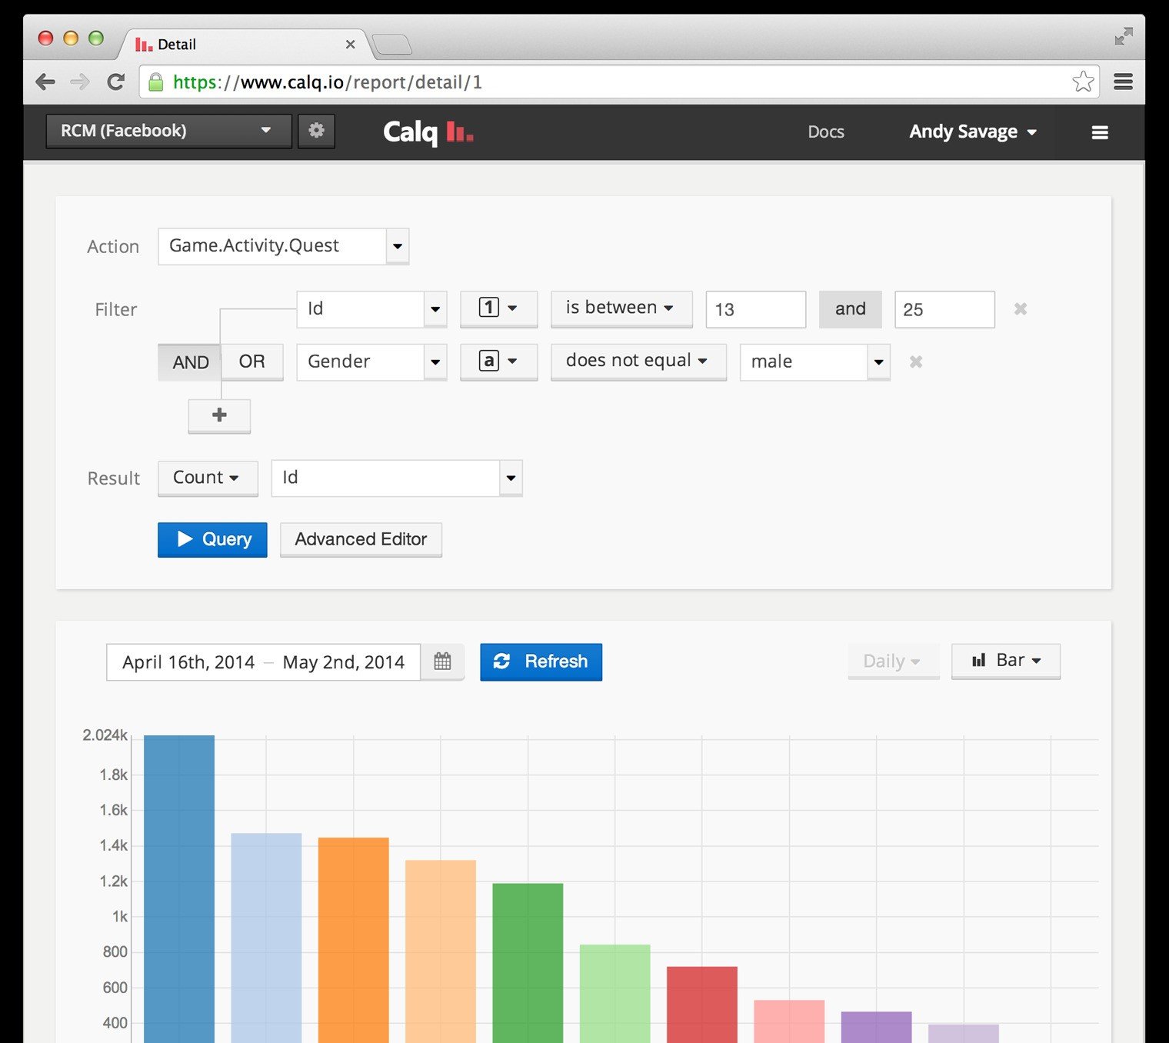This screenshot has height=1043, width=1169.
Task: Run the Query button
Action: pos(212,539)
